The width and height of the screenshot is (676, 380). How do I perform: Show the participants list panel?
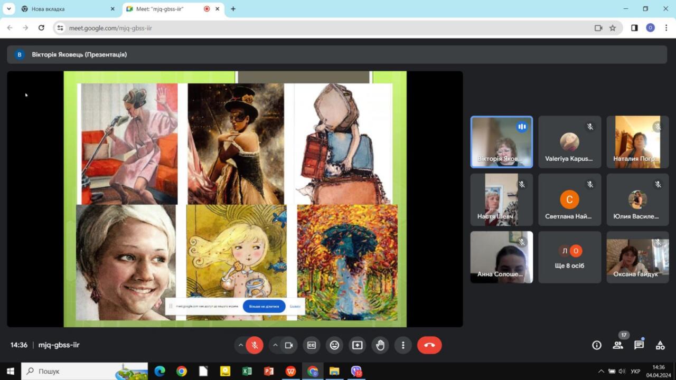point(618,345)
